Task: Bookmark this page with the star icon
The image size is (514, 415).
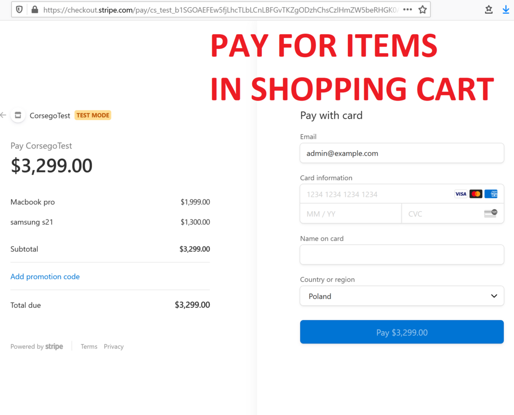Action: tap(422, 10)
